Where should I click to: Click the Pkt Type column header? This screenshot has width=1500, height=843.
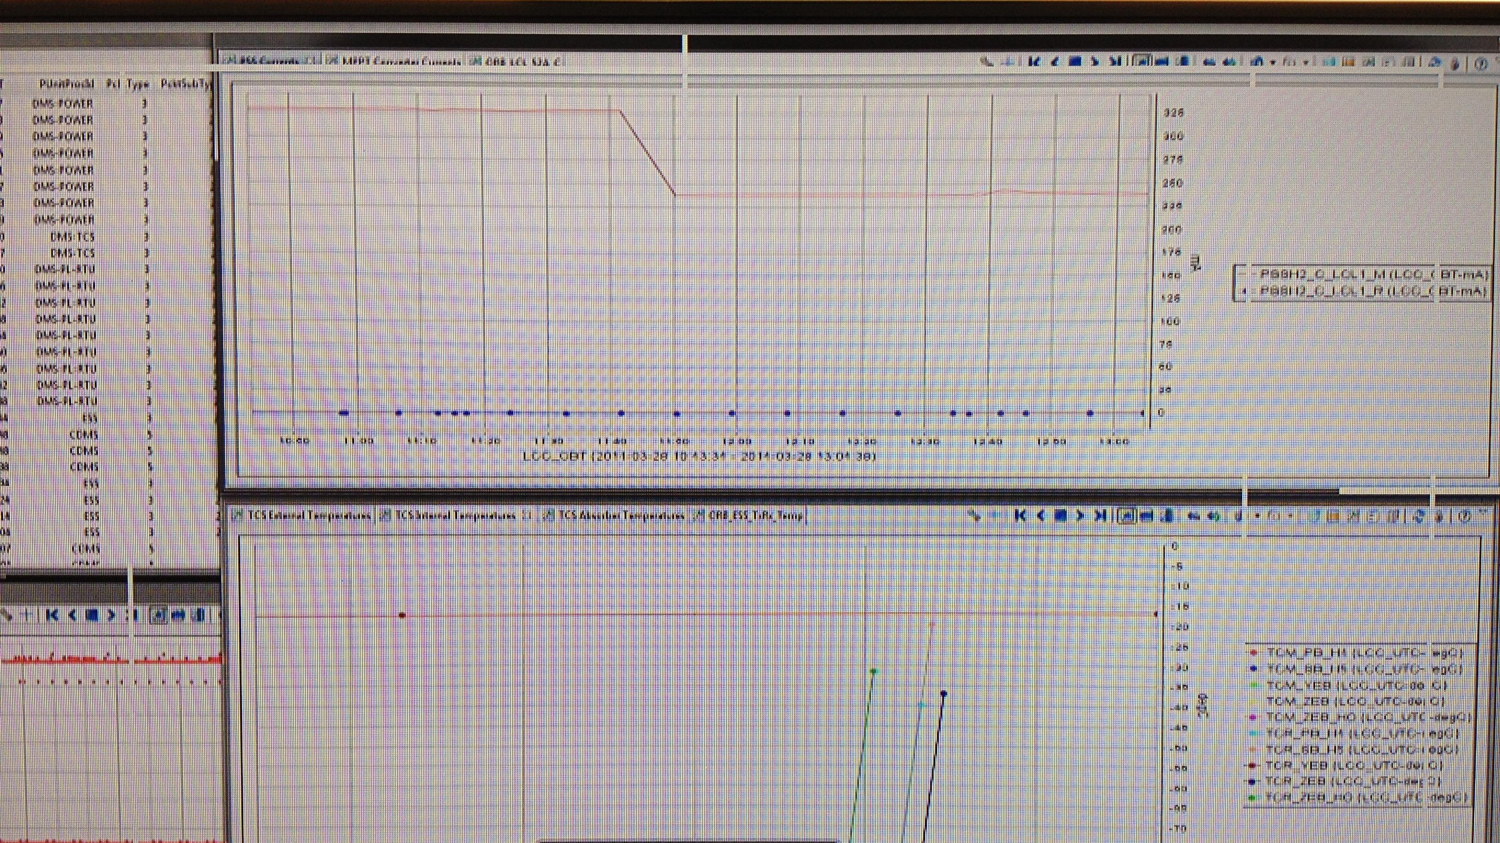127,84
